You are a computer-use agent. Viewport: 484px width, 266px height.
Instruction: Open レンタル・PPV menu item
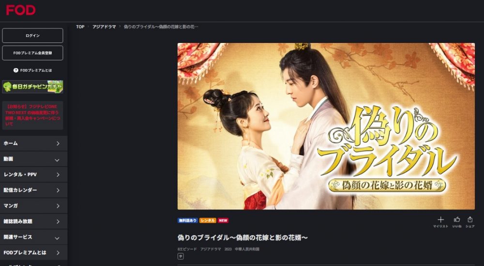34,175
